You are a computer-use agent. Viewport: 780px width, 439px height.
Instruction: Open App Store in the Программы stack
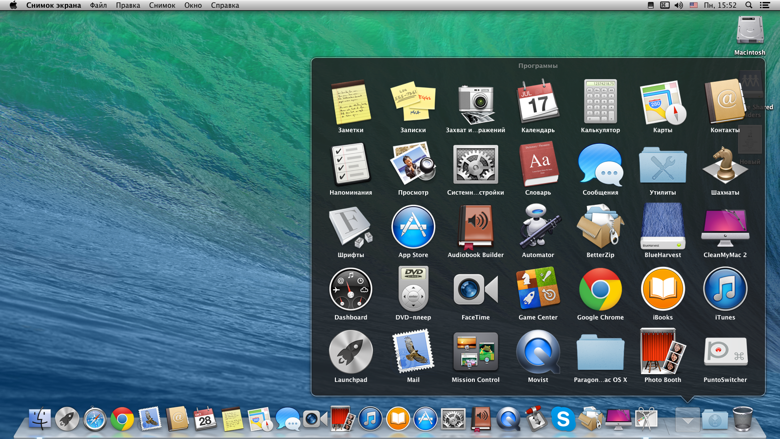point(413,227)
